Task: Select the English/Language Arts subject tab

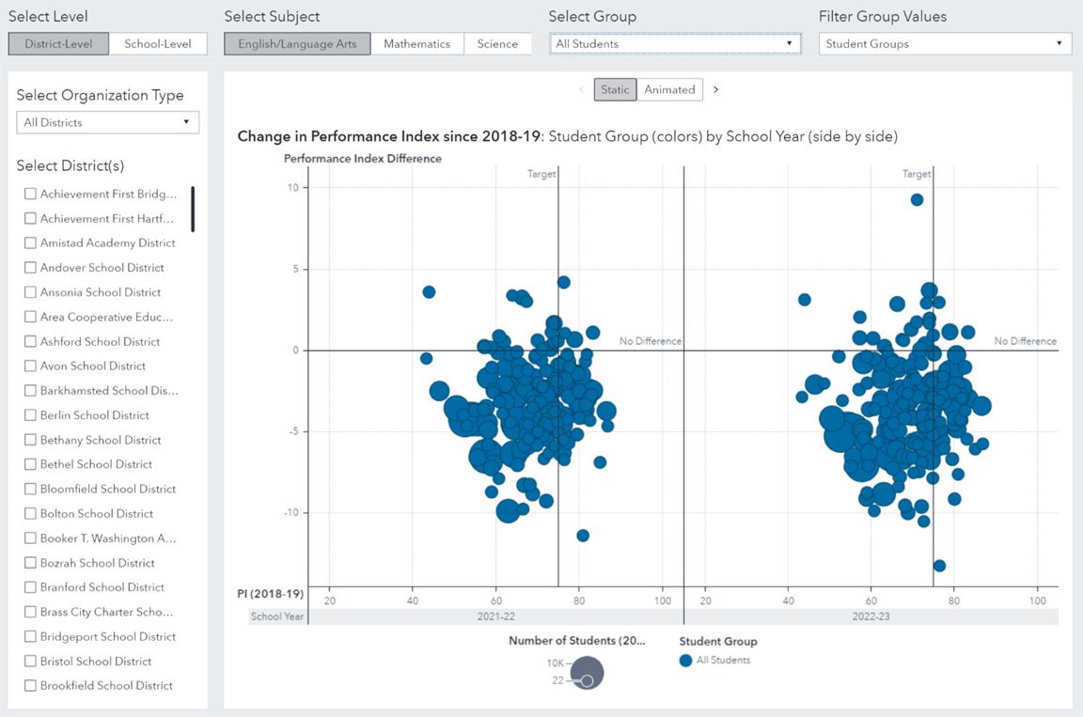Action: (x=297, y=43)
